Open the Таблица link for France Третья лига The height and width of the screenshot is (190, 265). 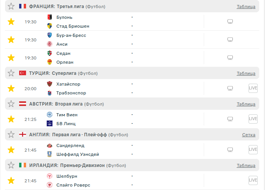246,7
